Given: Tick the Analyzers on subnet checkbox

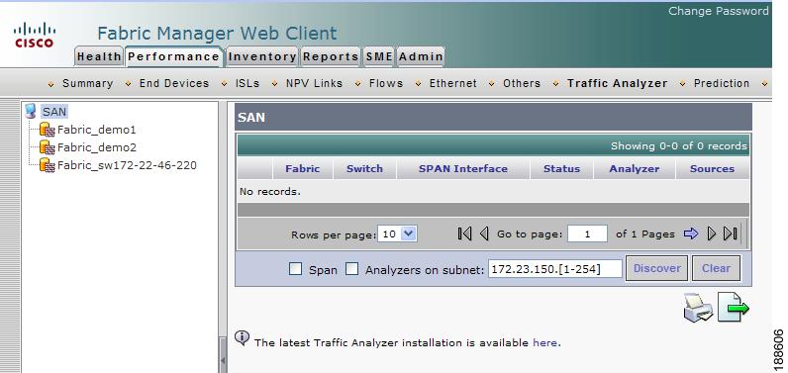Looking at the screenshot, I should 351,269.
